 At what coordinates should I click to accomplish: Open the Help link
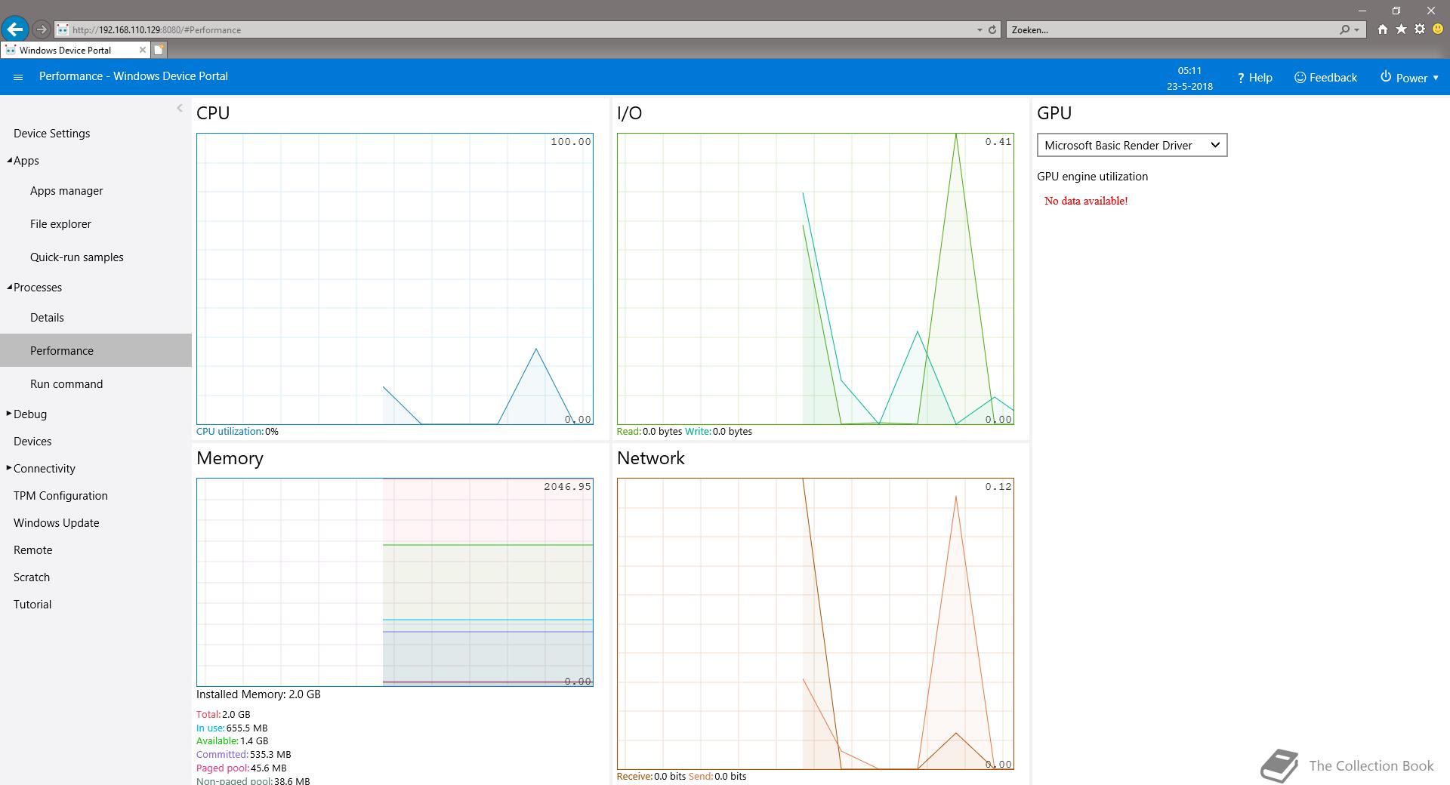[x=1254, y=78]
